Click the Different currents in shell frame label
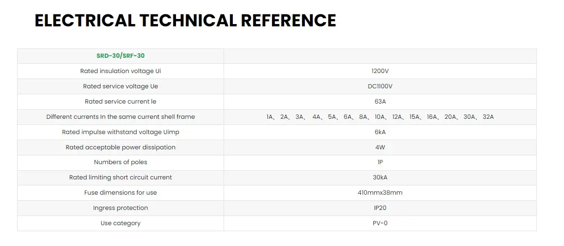 pyautogui.click(x=121, y=117)
